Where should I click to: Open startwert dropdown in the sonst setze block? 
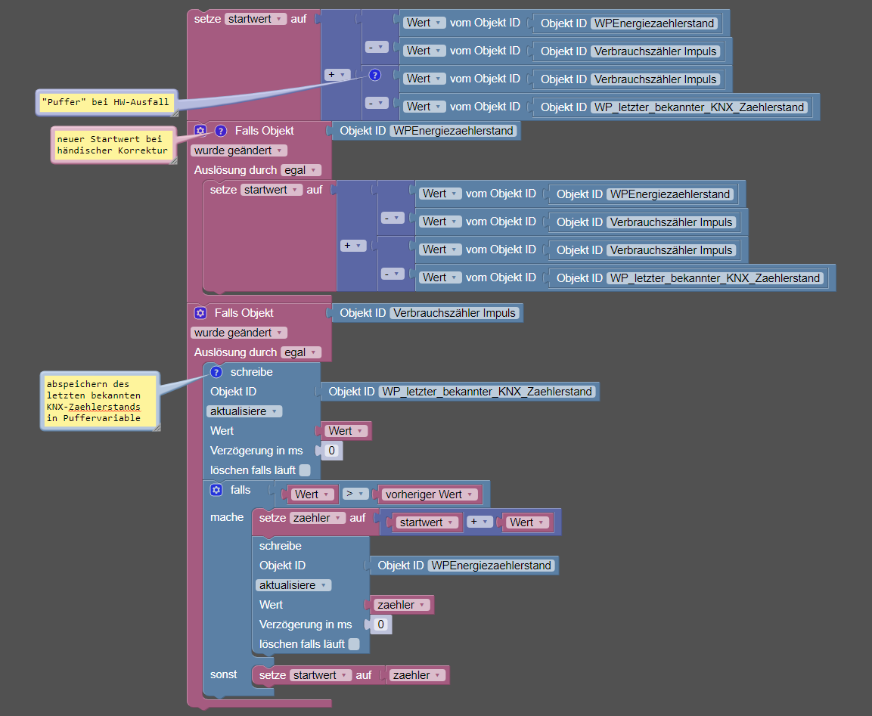click(x=321, y=675)
